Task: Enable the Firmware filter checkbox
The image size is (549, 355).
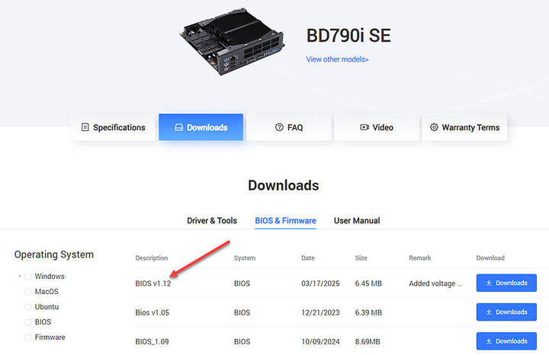Action: (x=28, y=337)
